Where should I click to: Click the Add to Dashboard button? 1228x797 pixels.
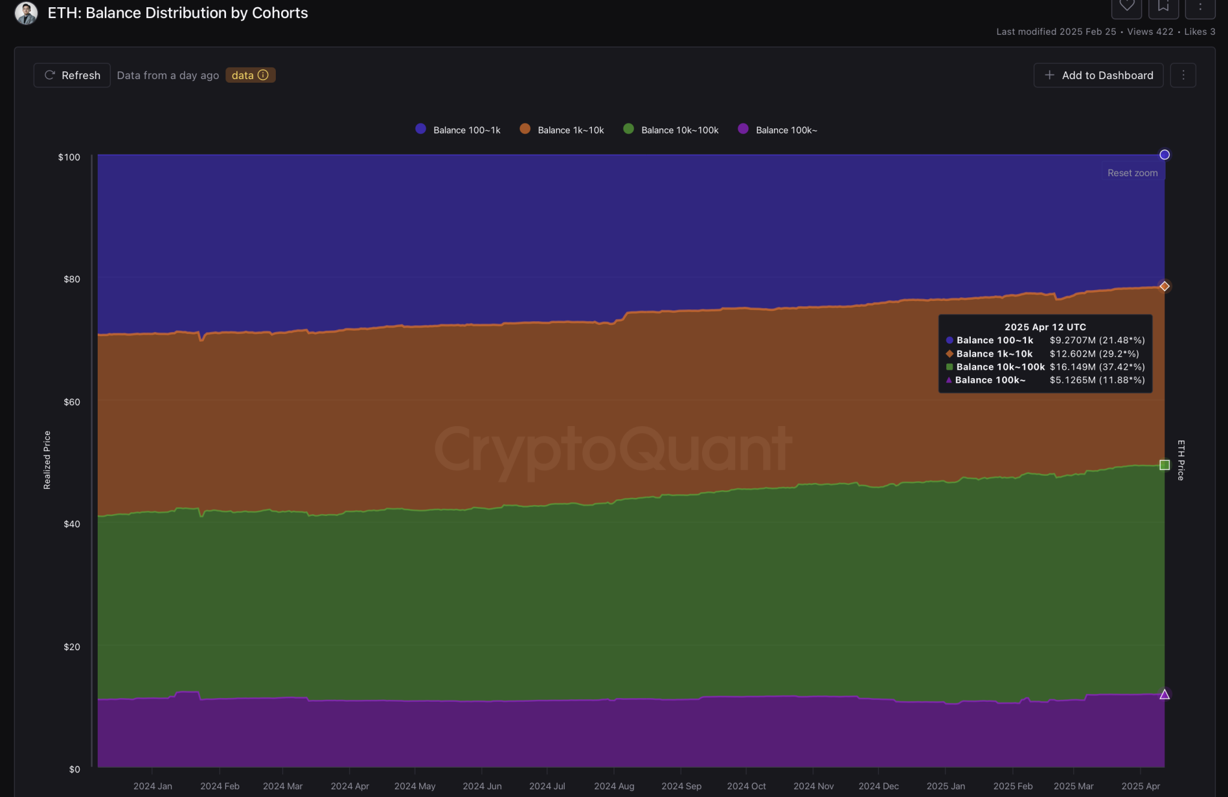pos(1098,75)
